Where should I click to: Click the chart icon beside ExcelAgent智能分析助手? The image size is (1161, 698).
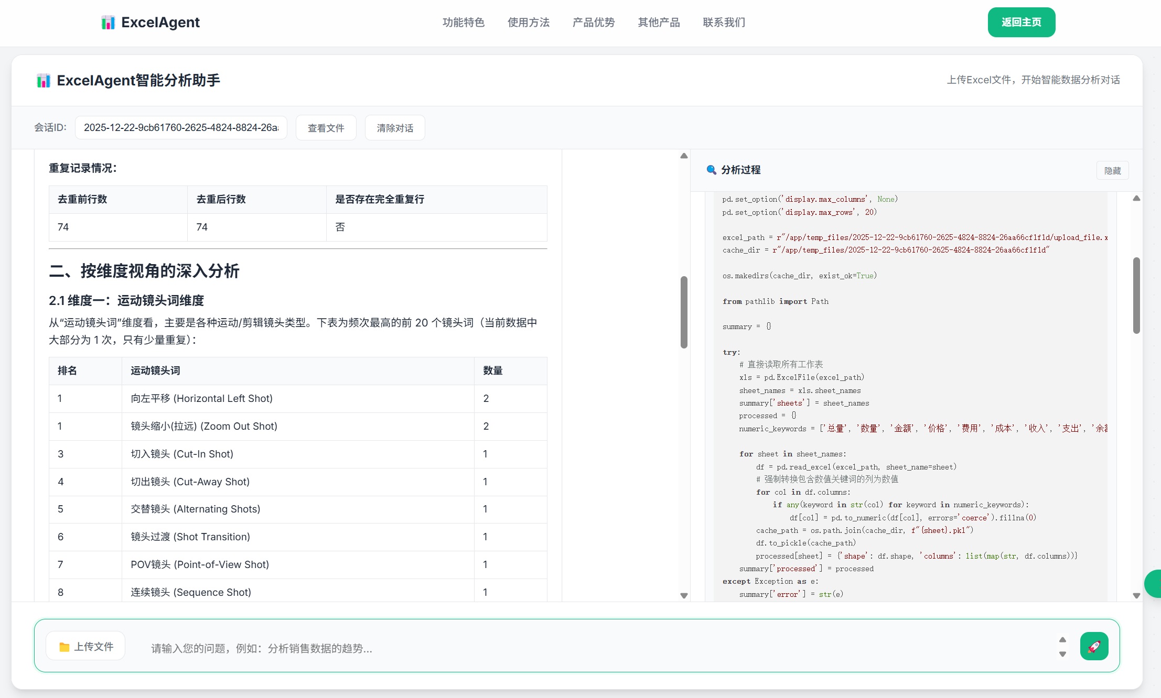pos(43,80)
